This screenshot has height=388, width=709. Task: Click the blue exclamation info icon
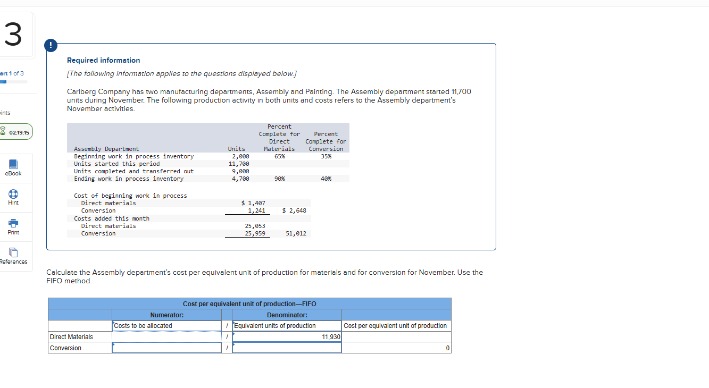pos(52,46)
